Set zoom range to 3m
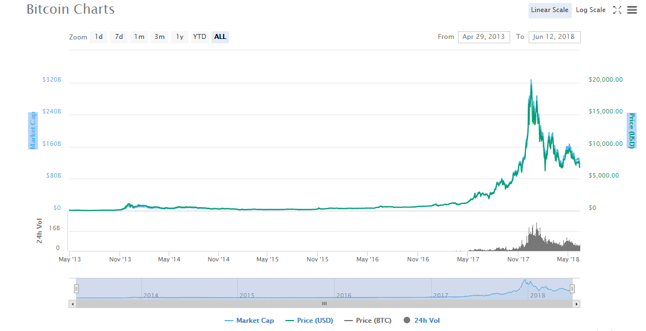The width and height of the screenshot is (646, 331). 159,37
